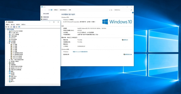Select the Ports (COM 和 LPT) tree item
The image size is (181, 94).
coord(16,68)
